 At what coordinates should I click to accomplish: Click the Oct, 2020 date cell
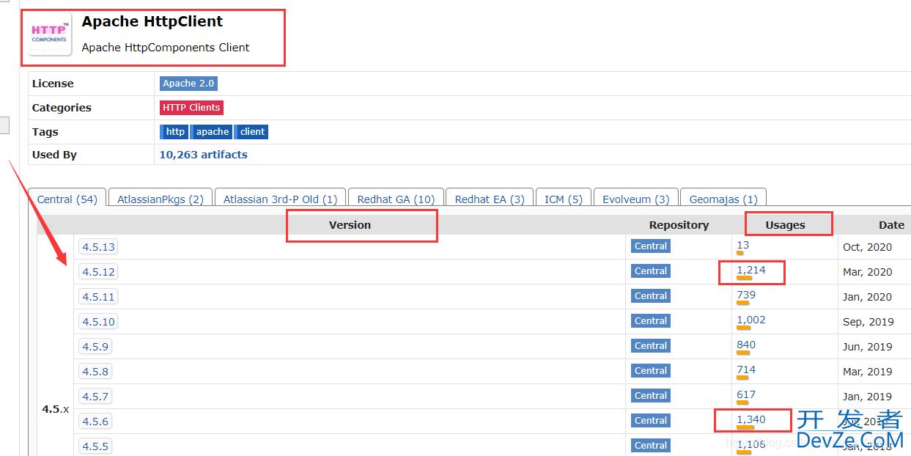pyautogui.click(x=867, y=247)
